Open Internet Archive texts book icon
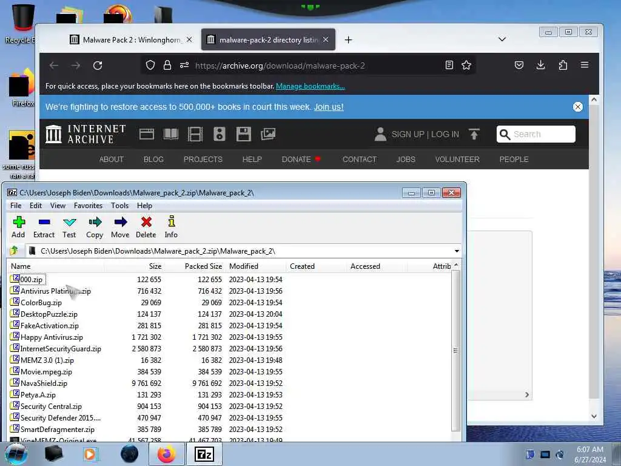This screenshot has width=621, height=466. coord(171,134)
